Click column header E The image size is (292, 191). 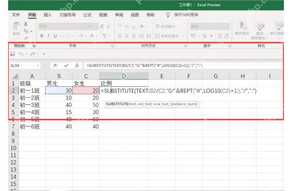pos(162,76)
